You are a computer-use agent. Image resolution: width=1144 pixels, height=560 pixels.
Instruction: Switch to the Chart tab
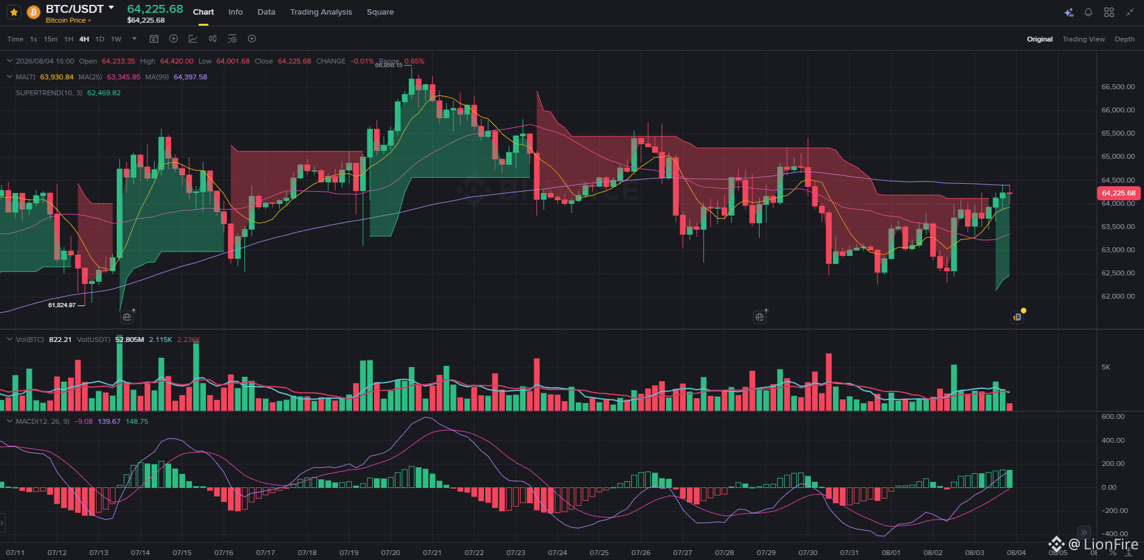click(204, 12)
